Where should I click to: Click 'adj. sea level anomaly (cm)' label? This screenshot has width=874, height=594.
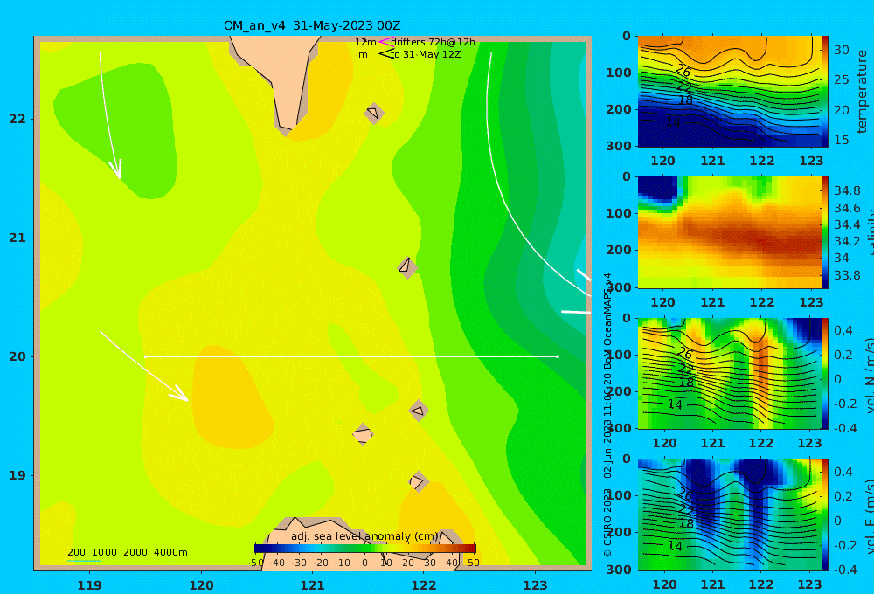(x=364, y=536)
